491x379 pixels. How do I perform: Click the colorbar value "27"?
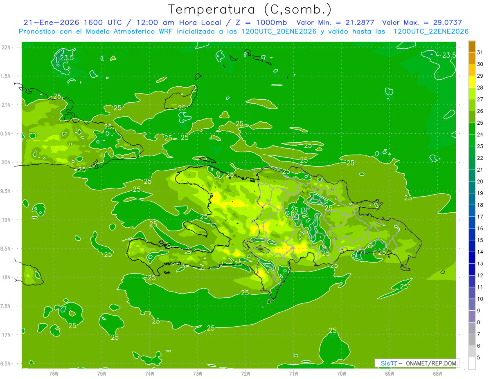point(480,100)
